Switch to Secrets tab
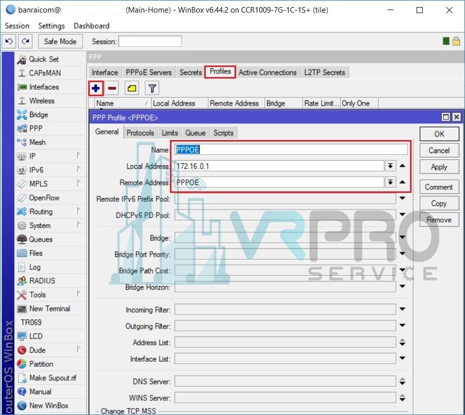 coord(191,73)
